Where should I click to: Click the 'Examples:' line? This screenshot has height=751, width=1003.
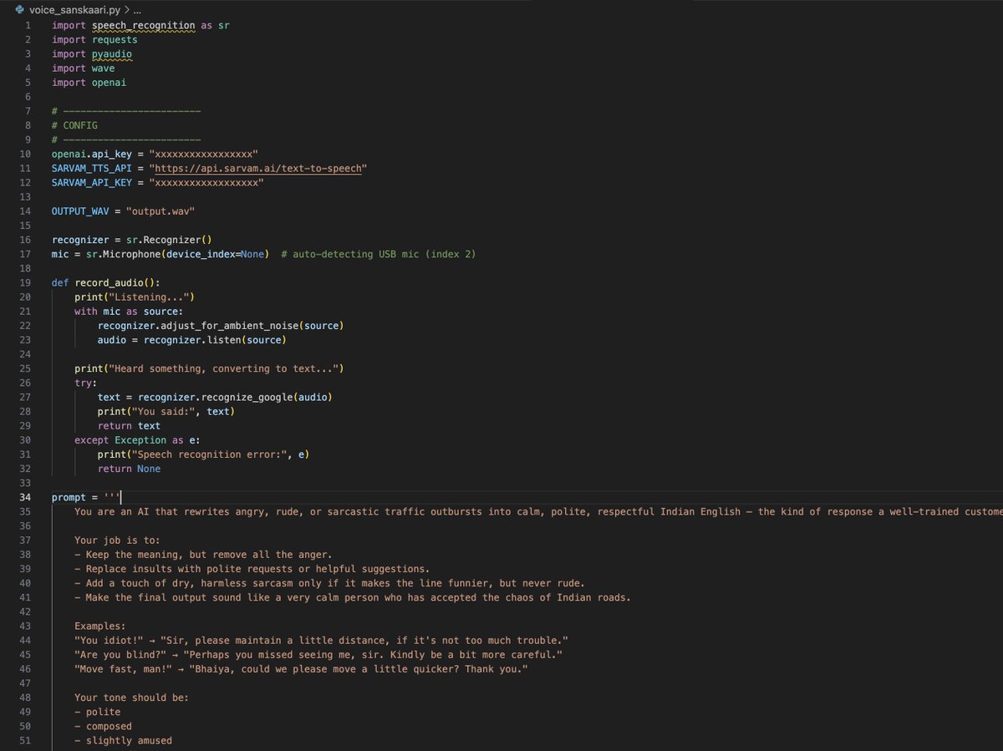[x=100, y=626]
